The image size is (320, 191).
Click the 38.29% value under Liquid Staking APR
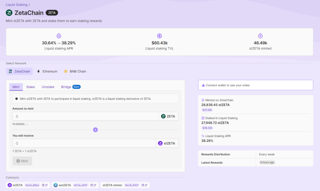click(207, 141)
